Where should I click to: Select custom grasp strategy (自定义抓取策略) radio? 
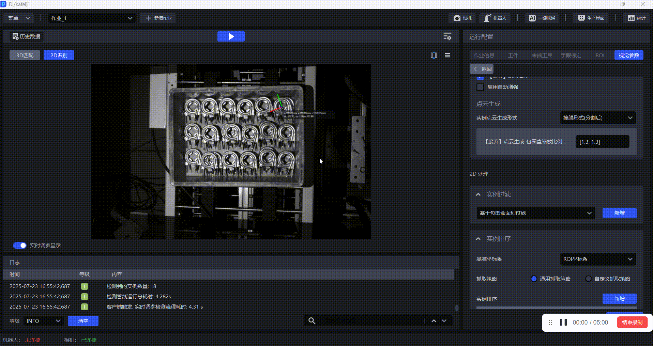click(x=588, y=279)
